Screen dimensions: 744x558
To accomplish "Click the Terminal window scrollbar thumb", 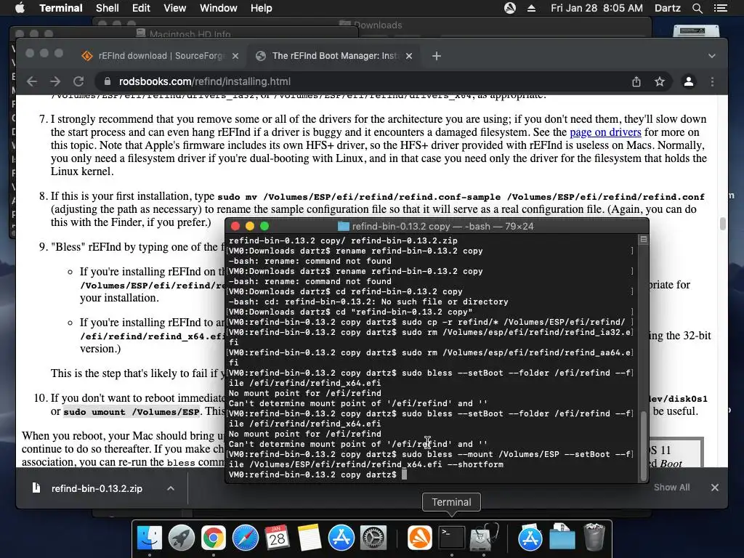I will [644, 445].
